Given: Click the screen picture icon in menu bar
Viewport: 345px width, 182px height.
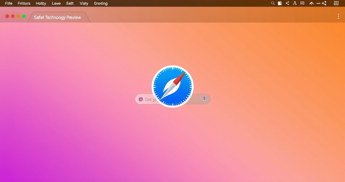Looking at the screenshot, I should tap(302, 3).
